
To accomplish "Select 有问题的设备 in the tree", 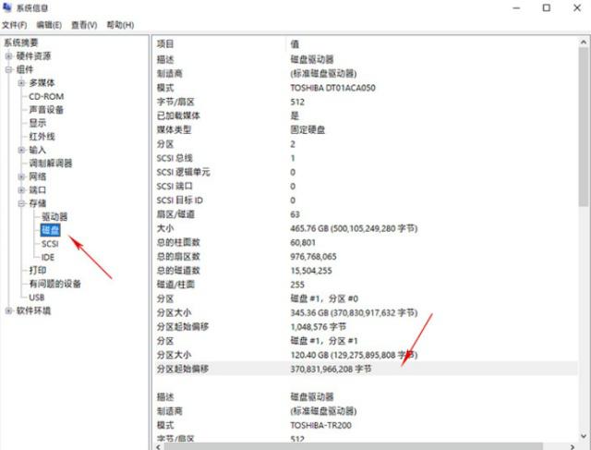I will point(55,284).
